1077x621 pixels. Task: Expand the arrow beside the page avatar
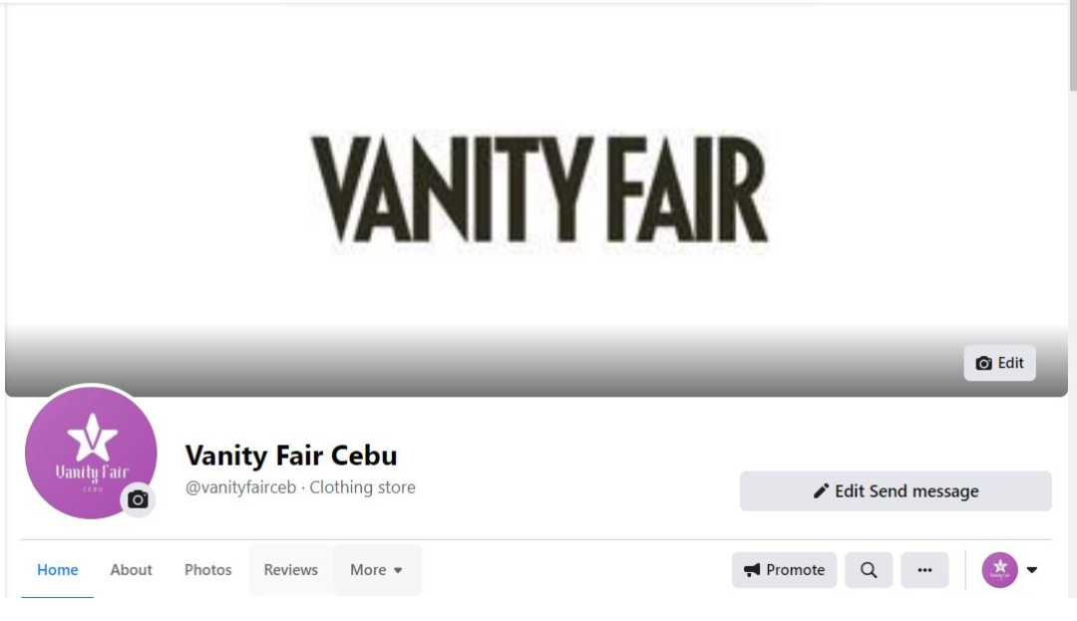(1032, 570)
